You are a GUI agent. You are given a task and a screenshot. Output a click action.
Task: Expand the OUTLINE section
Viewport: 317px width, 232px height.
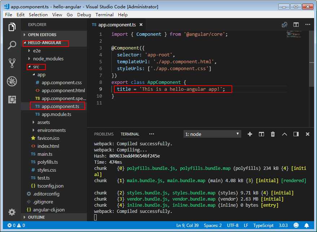(54, 217)
